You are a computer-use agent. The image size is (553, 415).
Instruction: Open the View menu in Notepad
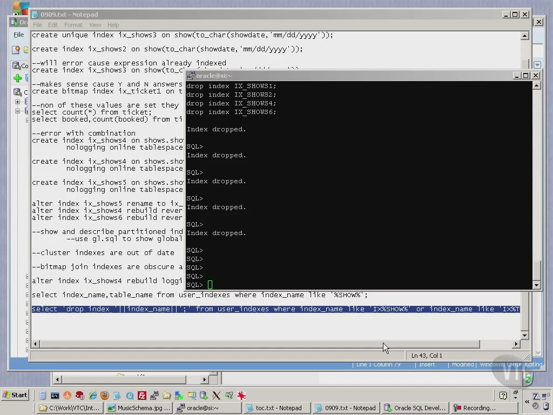(95, 25)
